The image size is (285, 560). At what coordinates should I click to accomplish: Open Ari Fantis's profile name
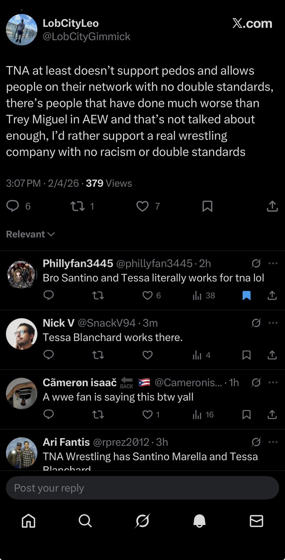tap(66, 442)
